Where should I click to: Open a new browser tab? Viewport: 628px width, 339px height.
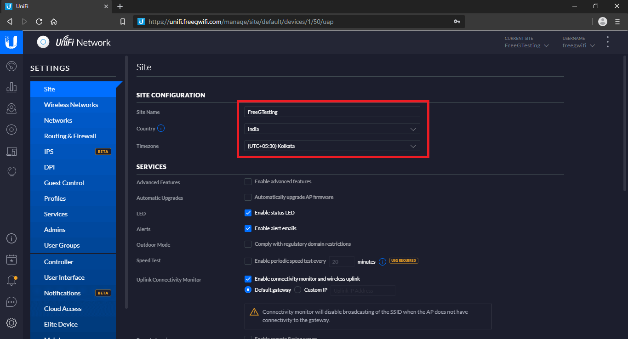[120, 6]
